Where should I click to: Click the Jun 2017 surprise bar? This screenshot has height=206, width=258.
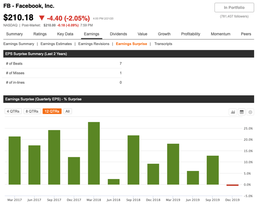coord(34,165)
